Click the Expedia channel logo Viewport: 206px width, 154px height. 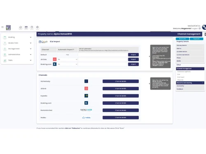click(86, 96)
